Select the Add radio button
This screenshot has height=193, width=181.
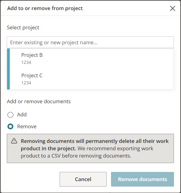coord(10,115)
